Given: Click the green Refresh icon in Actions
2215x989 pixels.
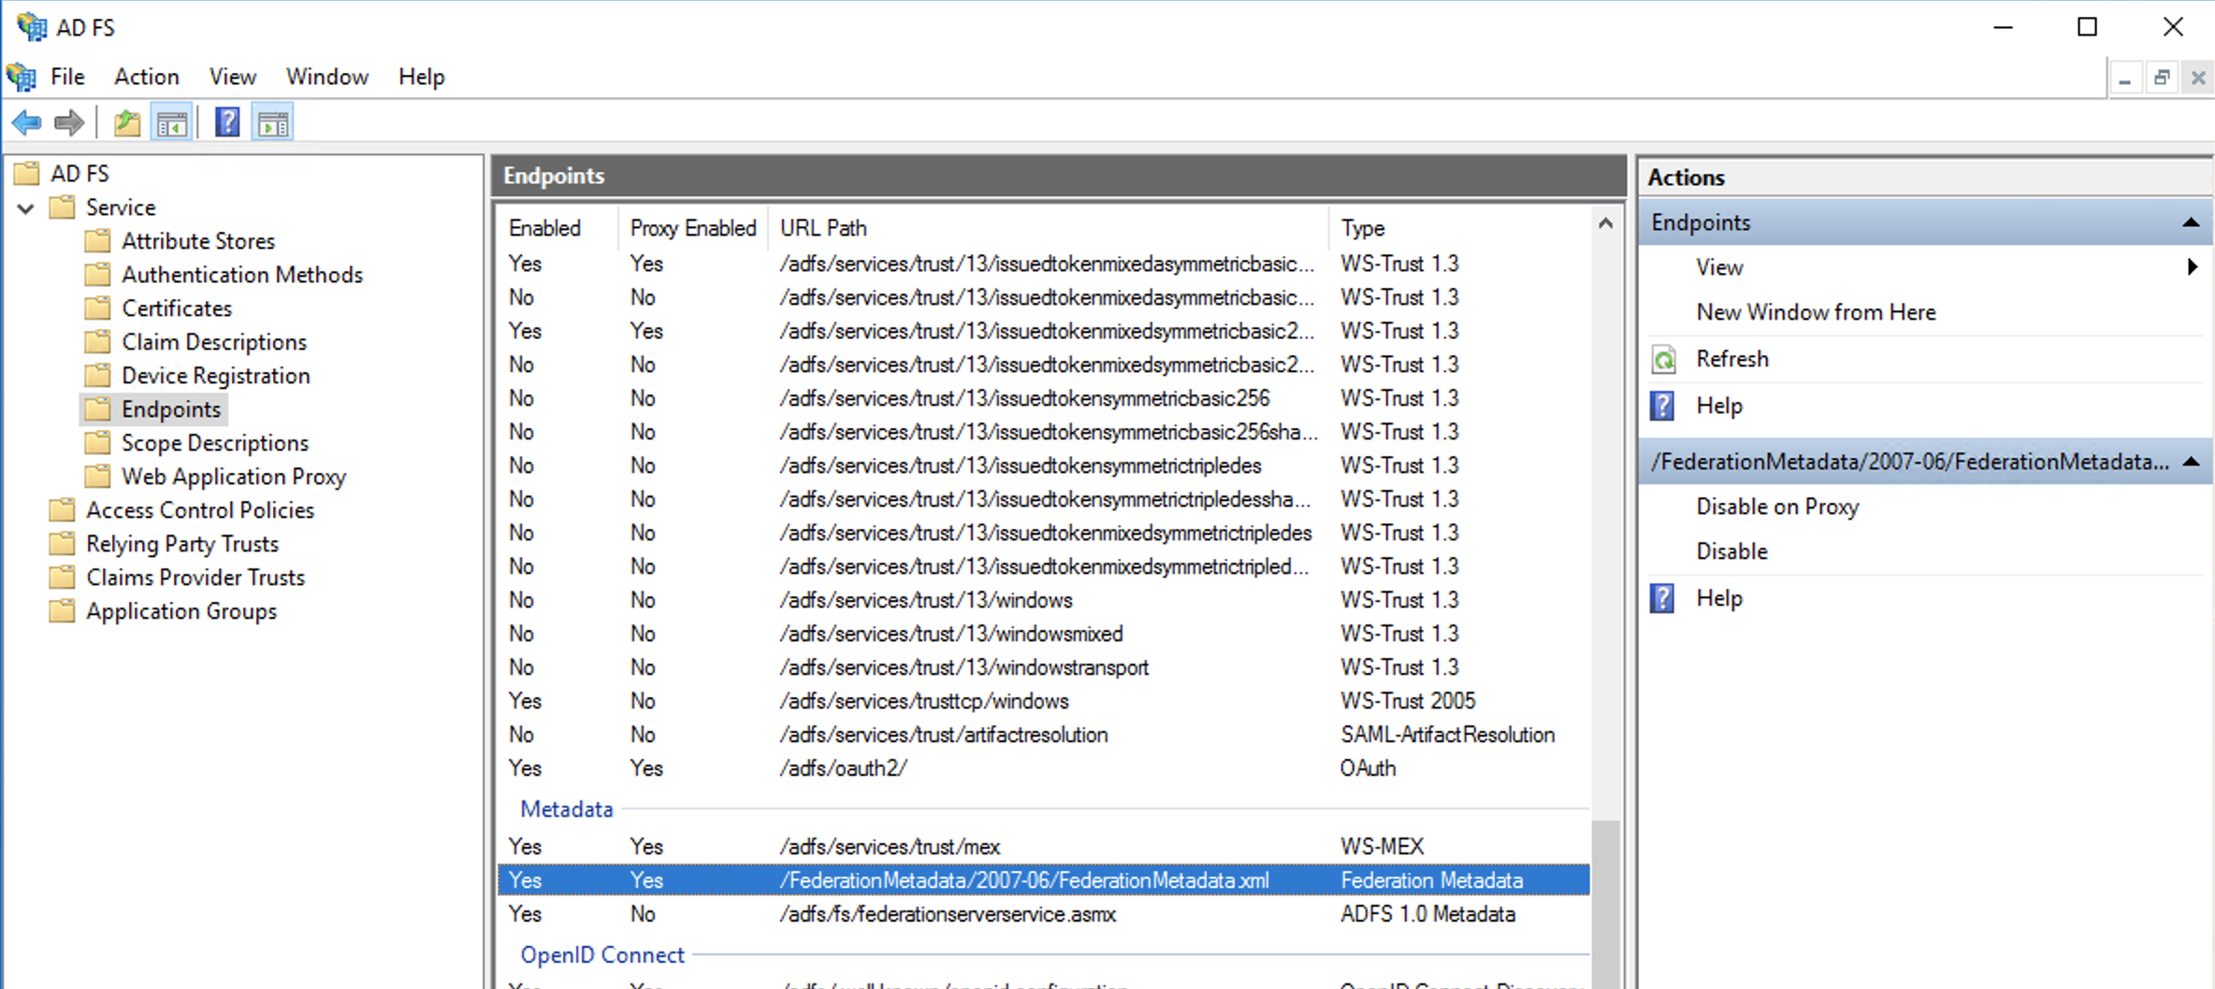Looking at the screenshot, I should 1664,360.
